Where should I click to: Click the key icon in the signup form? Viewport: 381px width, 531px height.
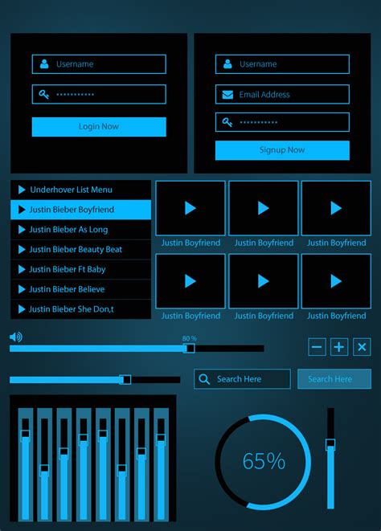pyautogui.click(x=227, y=122)
